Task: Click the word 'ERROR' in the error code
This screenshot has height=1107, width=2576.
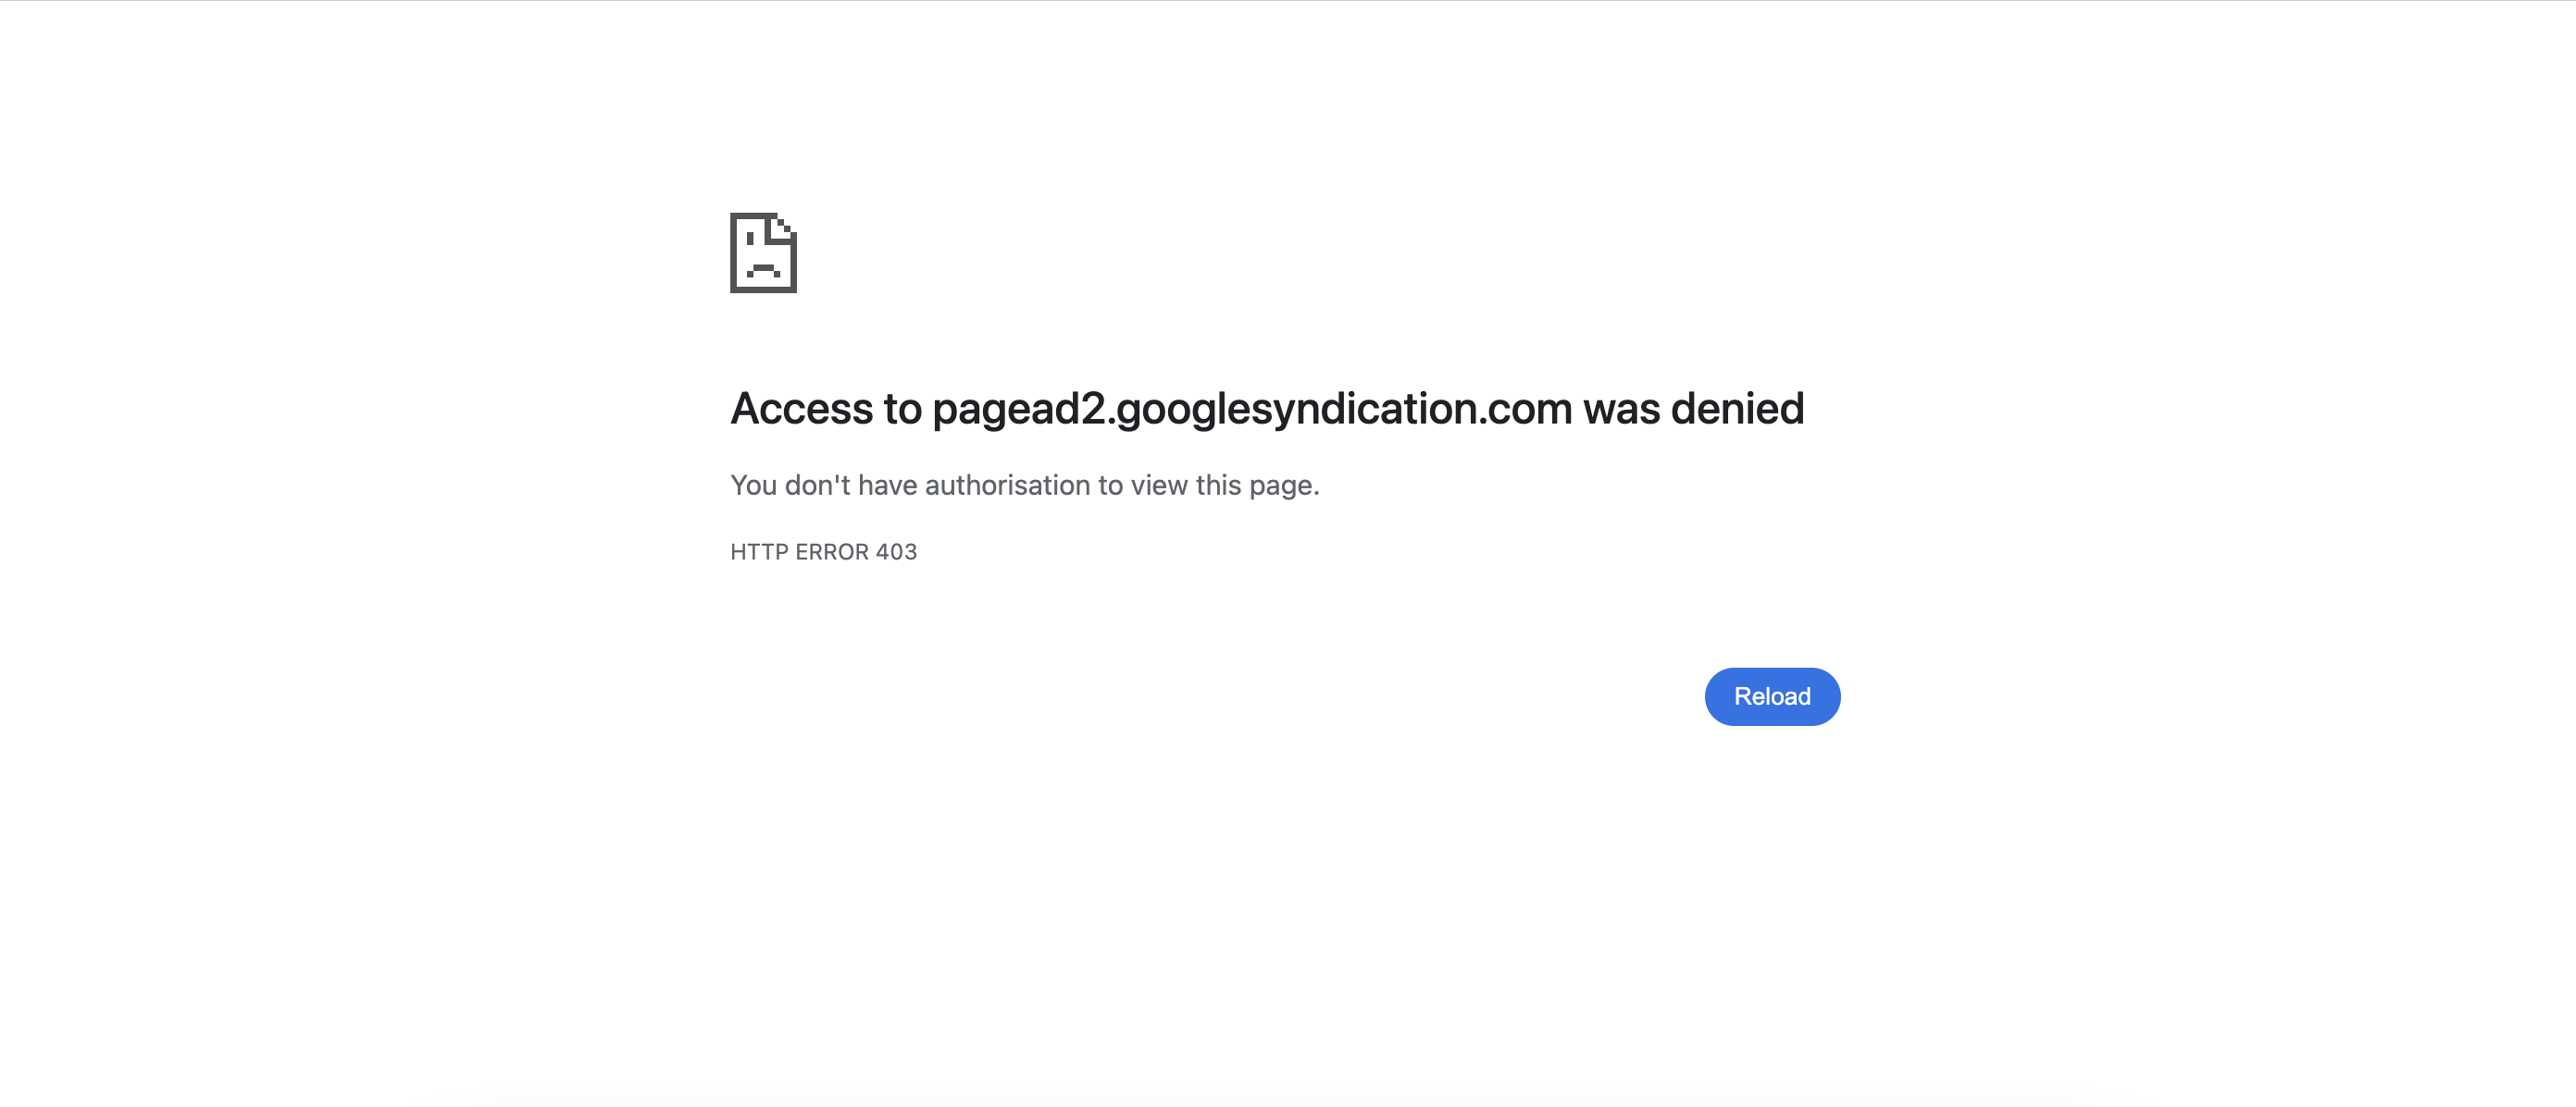Action: click(x=832, y=552)
